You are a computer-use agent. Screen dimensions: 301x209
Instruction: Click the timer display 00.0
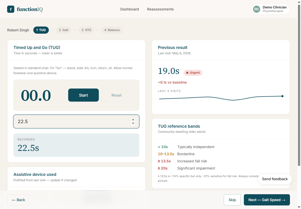pyautogui.click(x=36, y=95)
